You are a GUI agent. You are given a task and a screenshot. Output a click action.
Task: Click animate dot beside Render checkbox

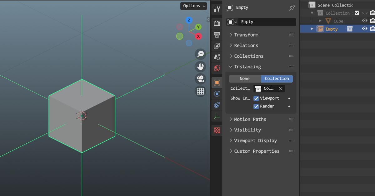click(x=289, y=107)
